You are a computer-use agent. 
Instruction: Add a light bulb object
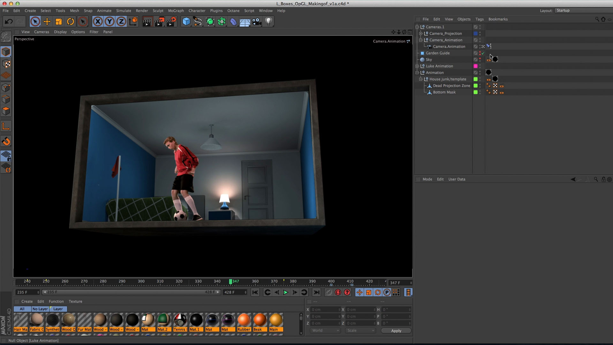(x=269, y=22)
